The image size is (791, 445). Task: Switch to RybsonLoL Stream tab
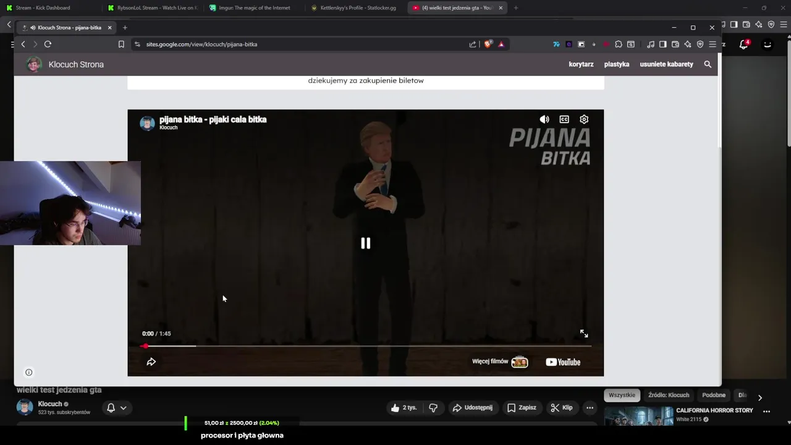[x=152, y=7]
